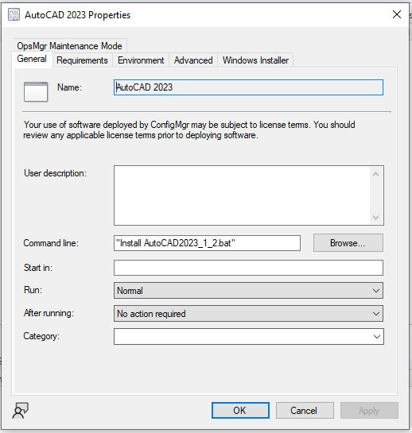Click the down arrow of the description scrollbar

pyautogui.click(x=375, y=218)
